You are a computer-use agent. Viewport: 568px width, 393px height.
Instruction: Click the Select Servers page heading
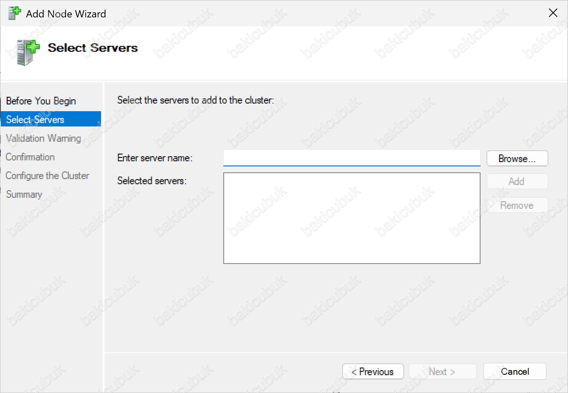tap(93, 48)
